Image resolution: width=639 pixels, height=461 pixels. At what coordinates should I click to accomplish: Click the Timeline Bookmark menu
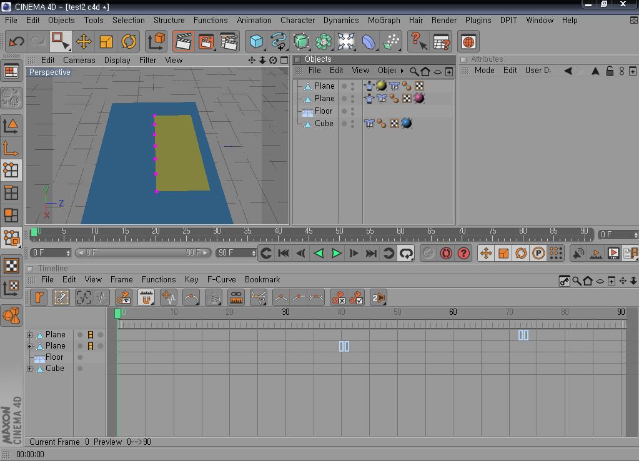coord(262,279)
